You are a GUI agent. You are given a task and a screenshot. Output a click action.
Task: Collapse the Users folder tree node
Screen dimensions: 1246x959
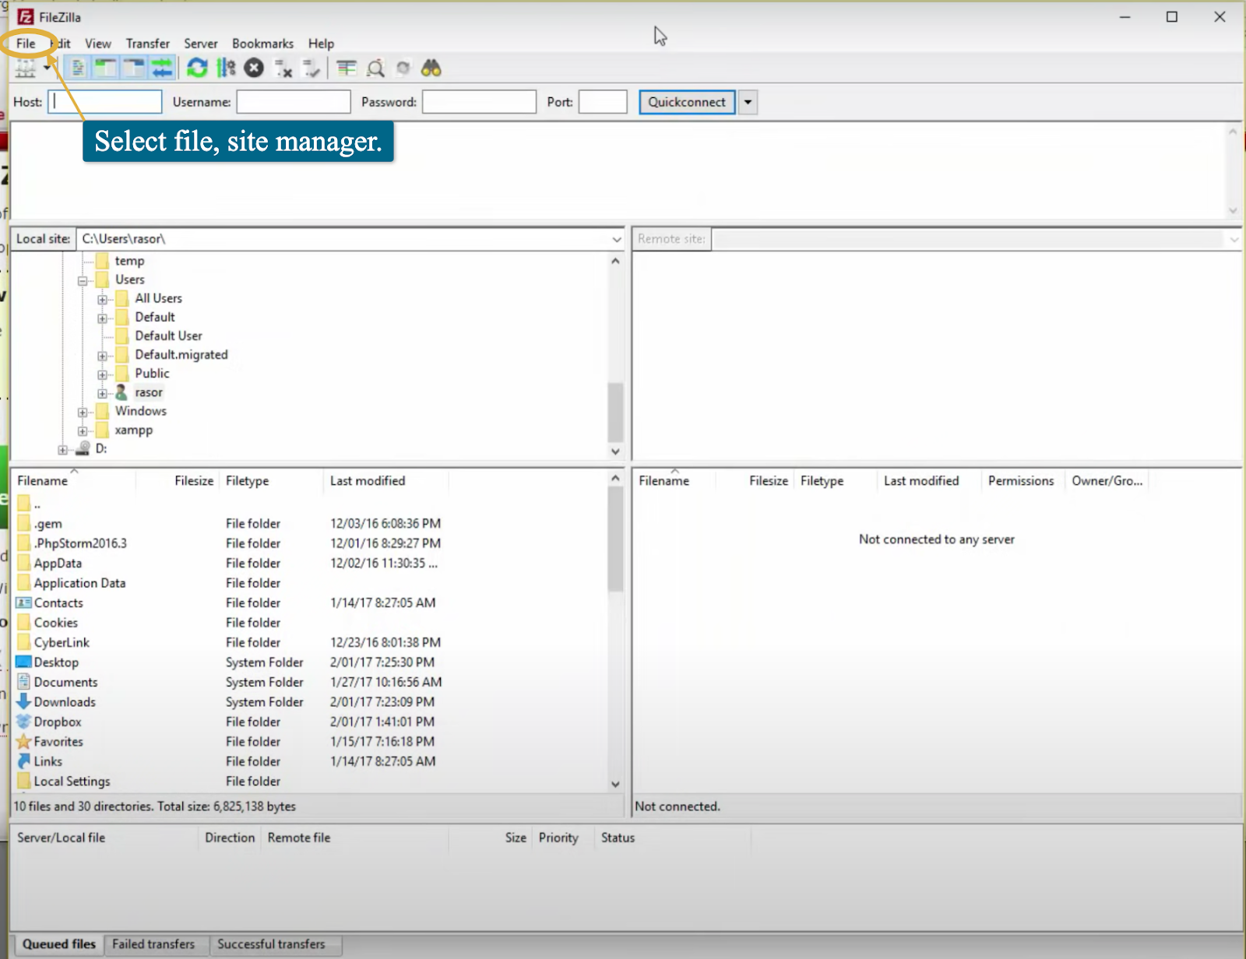pyautogui.click(x=83, y=280)
